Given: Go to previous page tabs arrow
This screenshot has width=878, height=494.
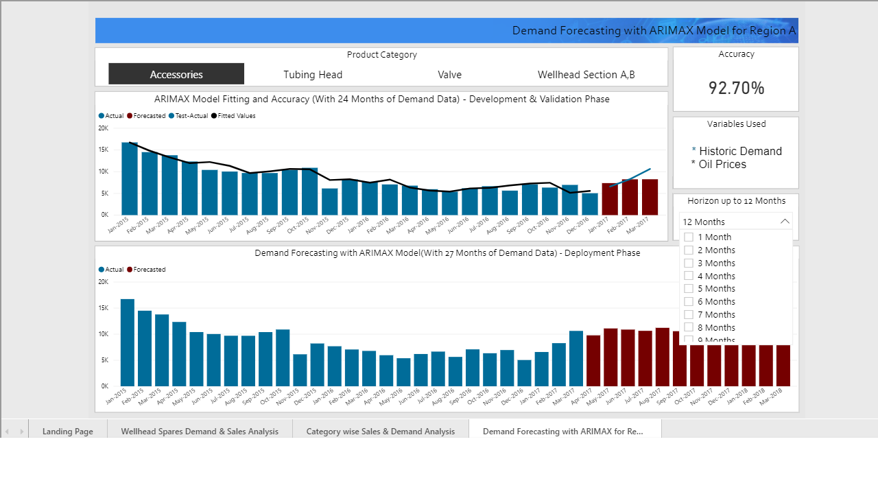Looking at the screenshot, I should click(x=8, y=432).
